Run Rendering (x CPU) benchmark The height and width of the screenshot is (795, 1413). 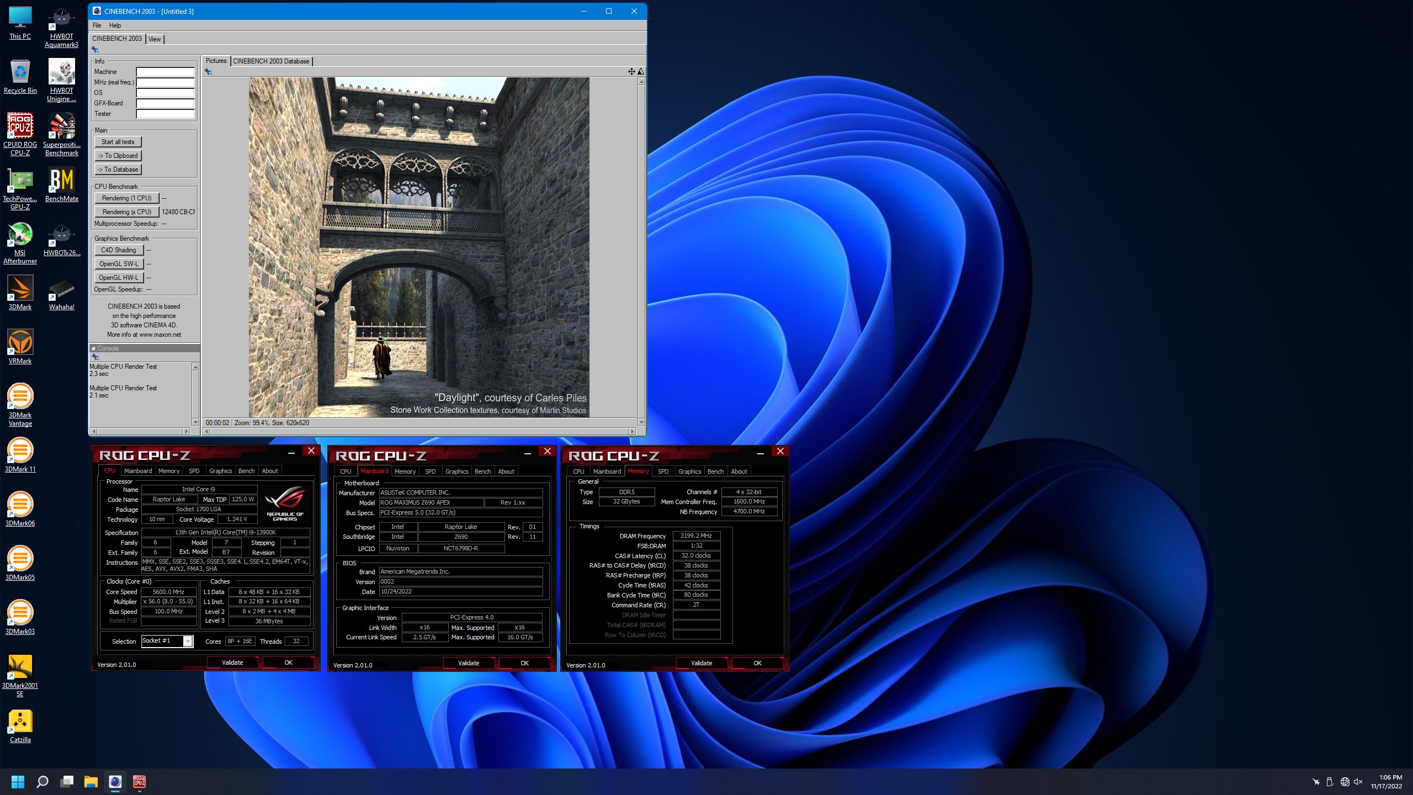click(x=126, y=212)
